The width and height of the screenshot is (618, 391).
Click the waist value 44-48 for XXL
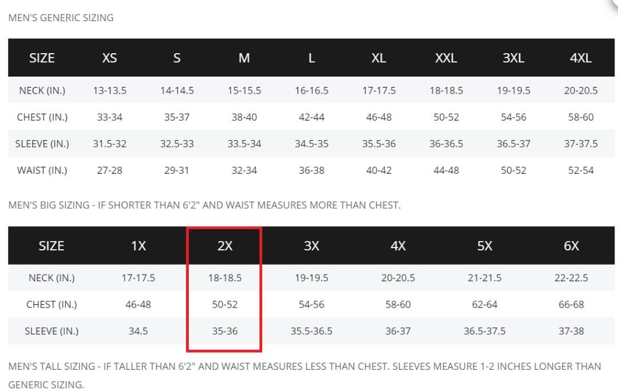click(446, 170)
